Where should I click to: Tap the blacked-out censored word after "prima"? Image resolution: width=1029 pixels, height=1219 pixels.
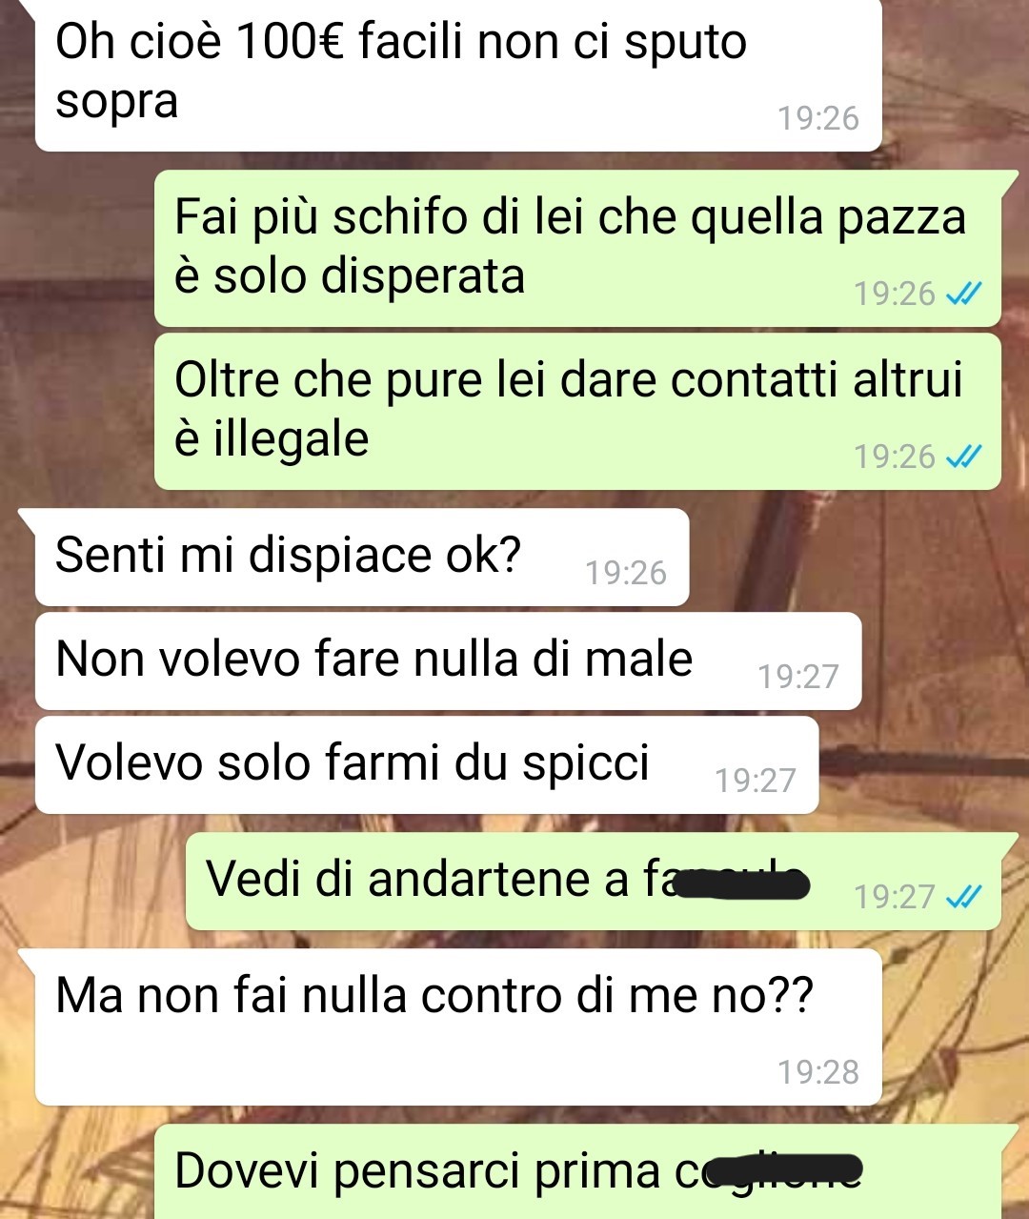pyautogui.click(x=778, y=1170)
